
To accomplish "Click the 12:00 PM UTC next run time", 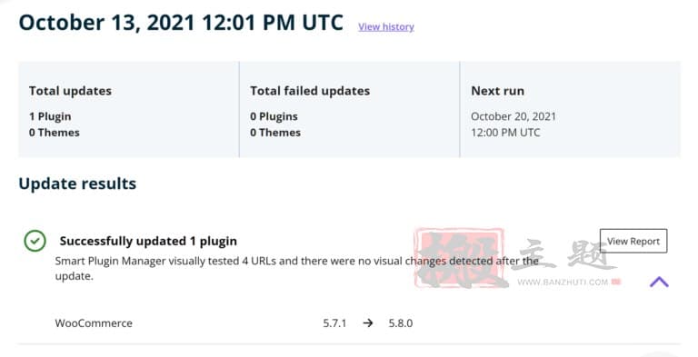I will pyautogui.click(x=505, y=133).
